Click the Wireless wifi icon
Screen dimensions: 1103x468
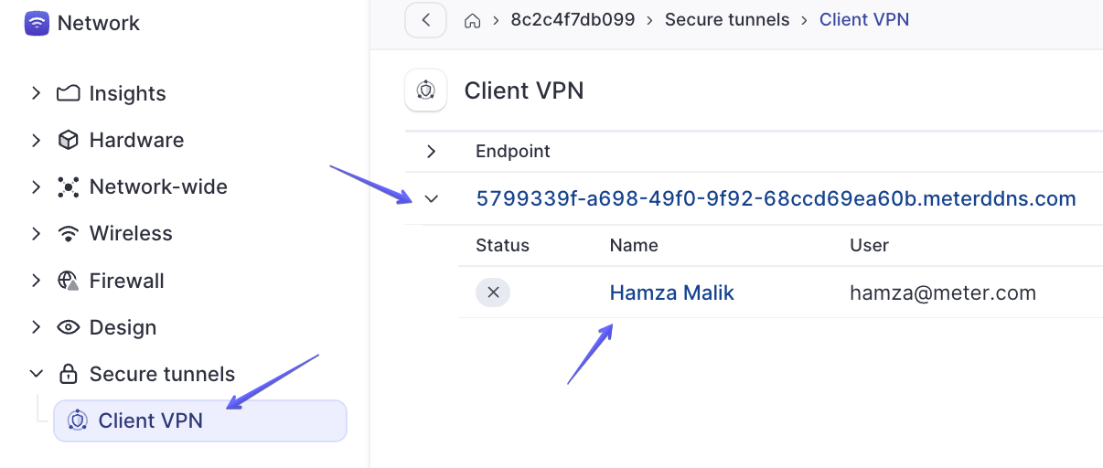coord(68,234)
